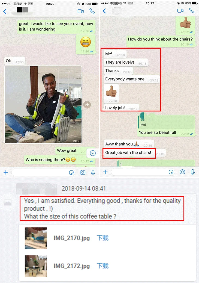
Task: Open IMG_2170.jpg thumbnail preview
Action: (x=36, y=238)
